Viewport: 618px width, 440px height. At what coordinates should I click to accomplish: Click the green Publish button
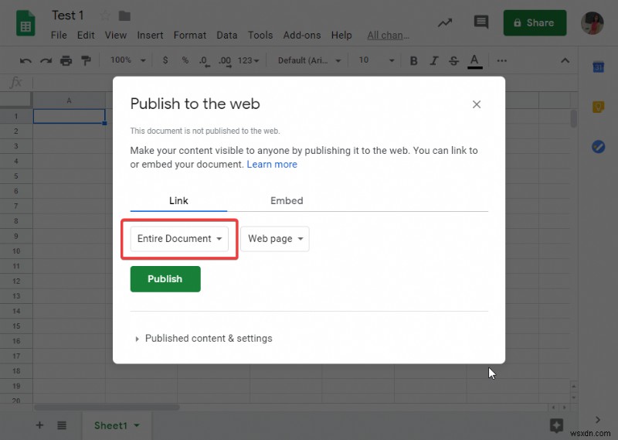165,279
